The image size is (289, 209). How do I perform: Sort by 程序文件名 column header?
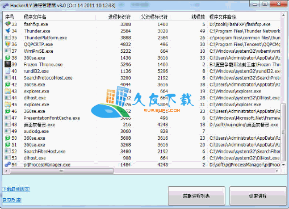pyautogui.click(x=35, y=17)
